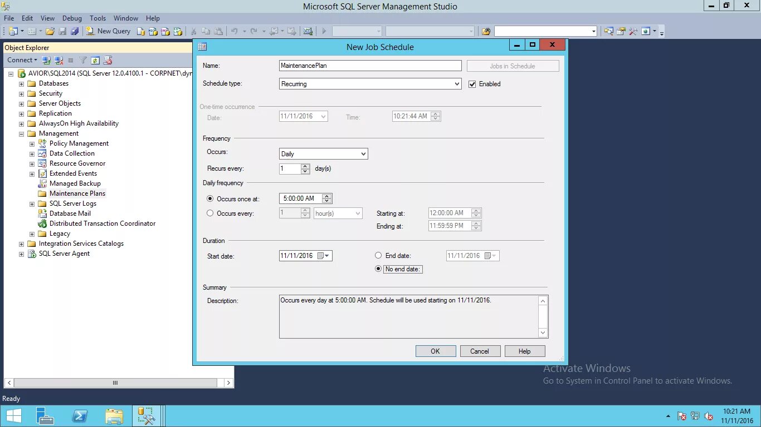Click the Analysis Services XMLA Query icon
Screen dimensions: 761x427
point(178,31)
